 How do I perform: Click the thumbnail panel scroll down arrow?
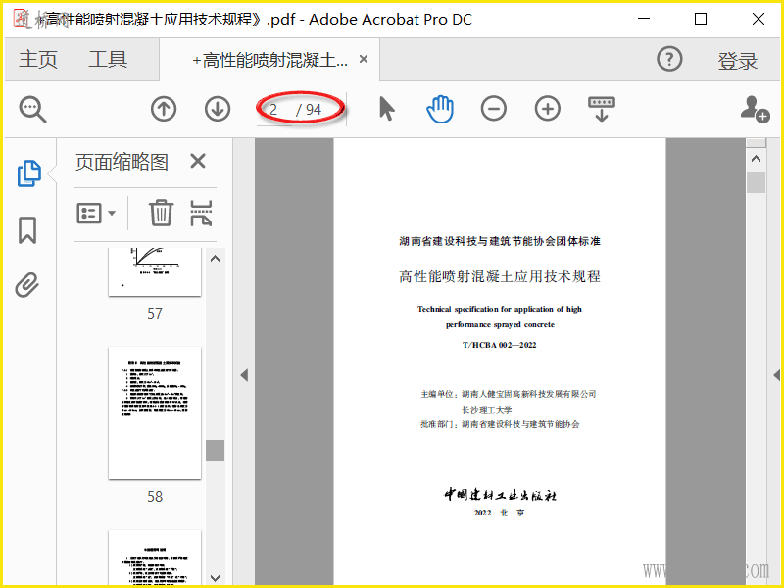(x=215, y=578)
